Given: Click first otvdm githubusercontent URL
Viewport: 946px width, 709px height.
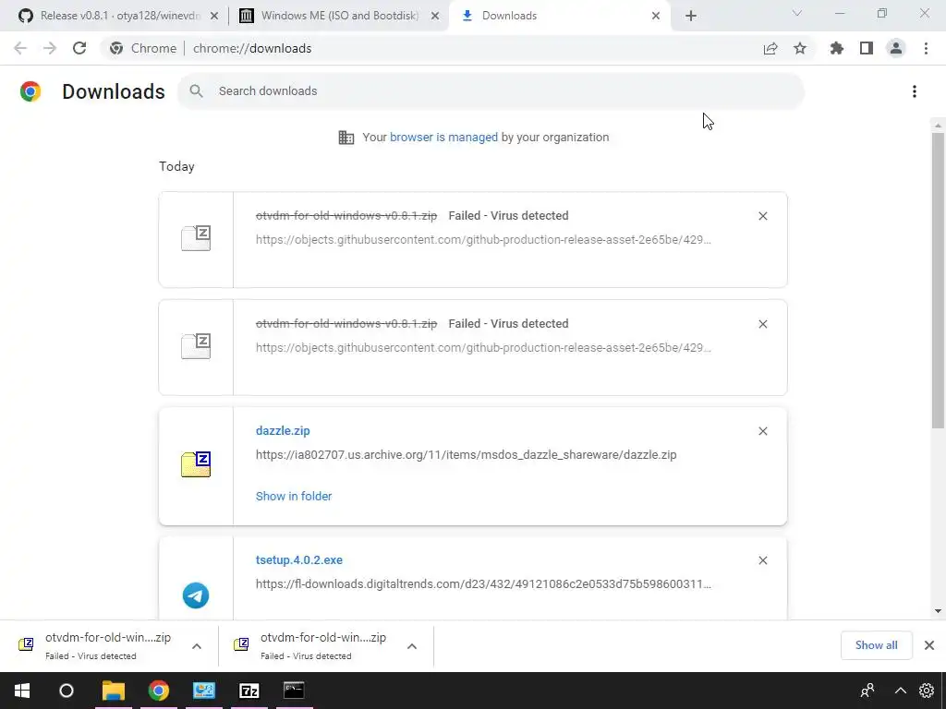Looking at the screenshot, I should coord(483,240).
